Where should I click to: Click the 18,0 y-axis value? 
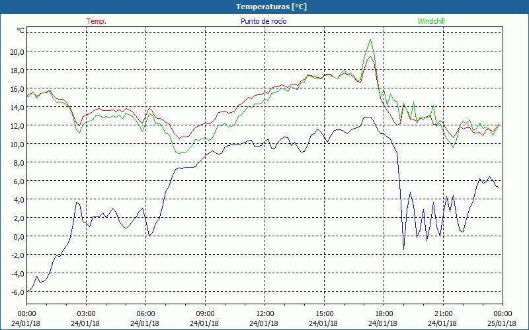[17, 71]
